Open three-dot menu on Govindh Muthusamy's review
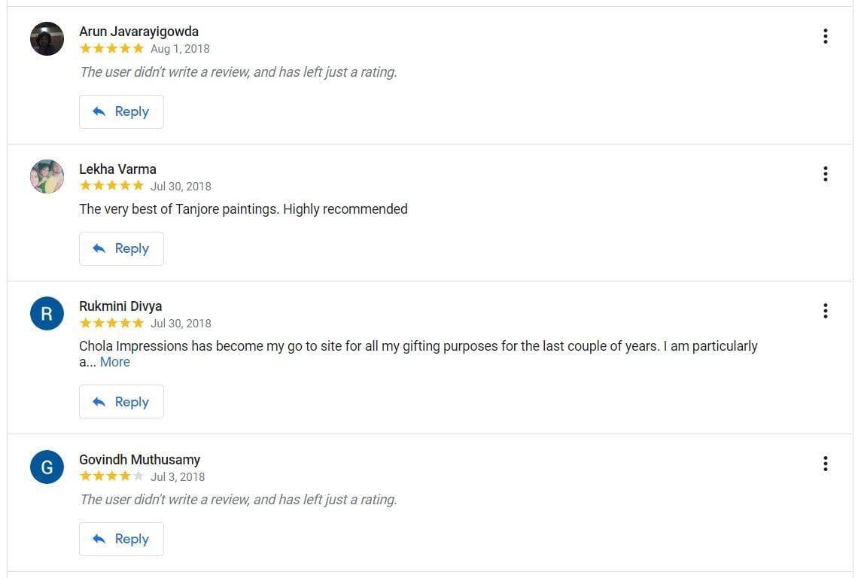858x578 pixels. (x=825, y=464)
